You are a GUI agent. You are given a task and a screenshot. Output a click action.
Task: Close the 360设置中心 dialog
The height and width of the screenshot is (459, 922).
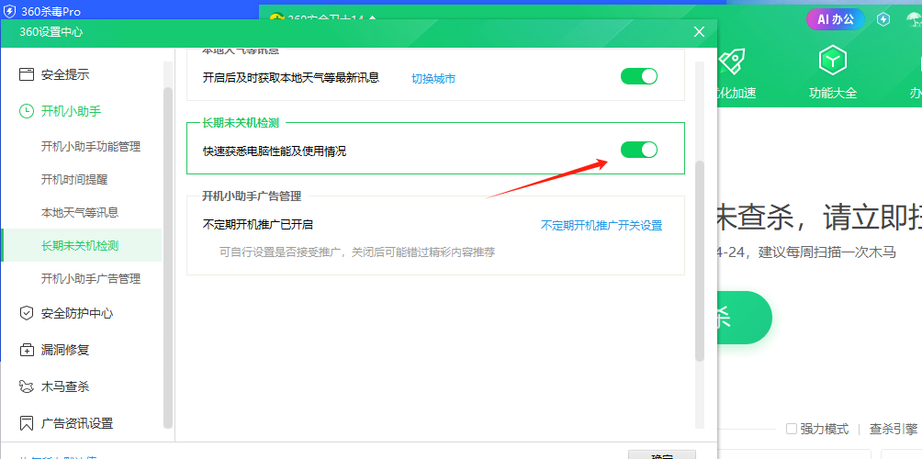699,32
